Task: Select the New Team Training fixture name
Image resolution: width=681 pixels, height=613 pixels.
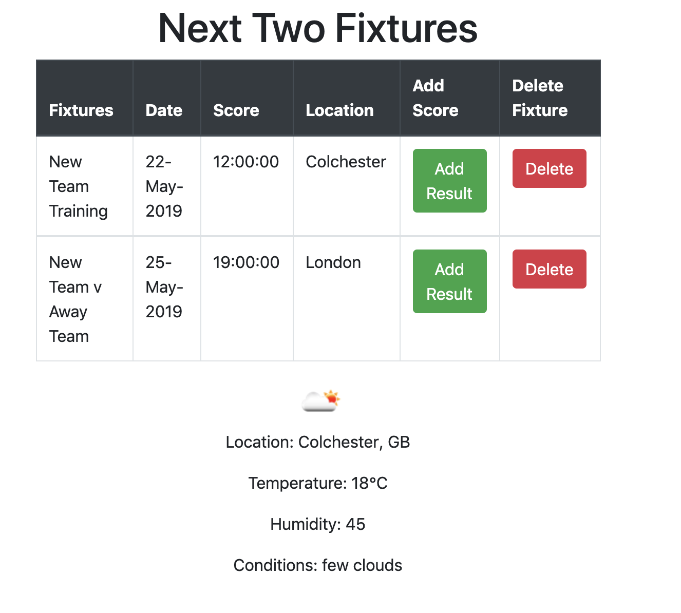Action: click(x=78, y=186)
